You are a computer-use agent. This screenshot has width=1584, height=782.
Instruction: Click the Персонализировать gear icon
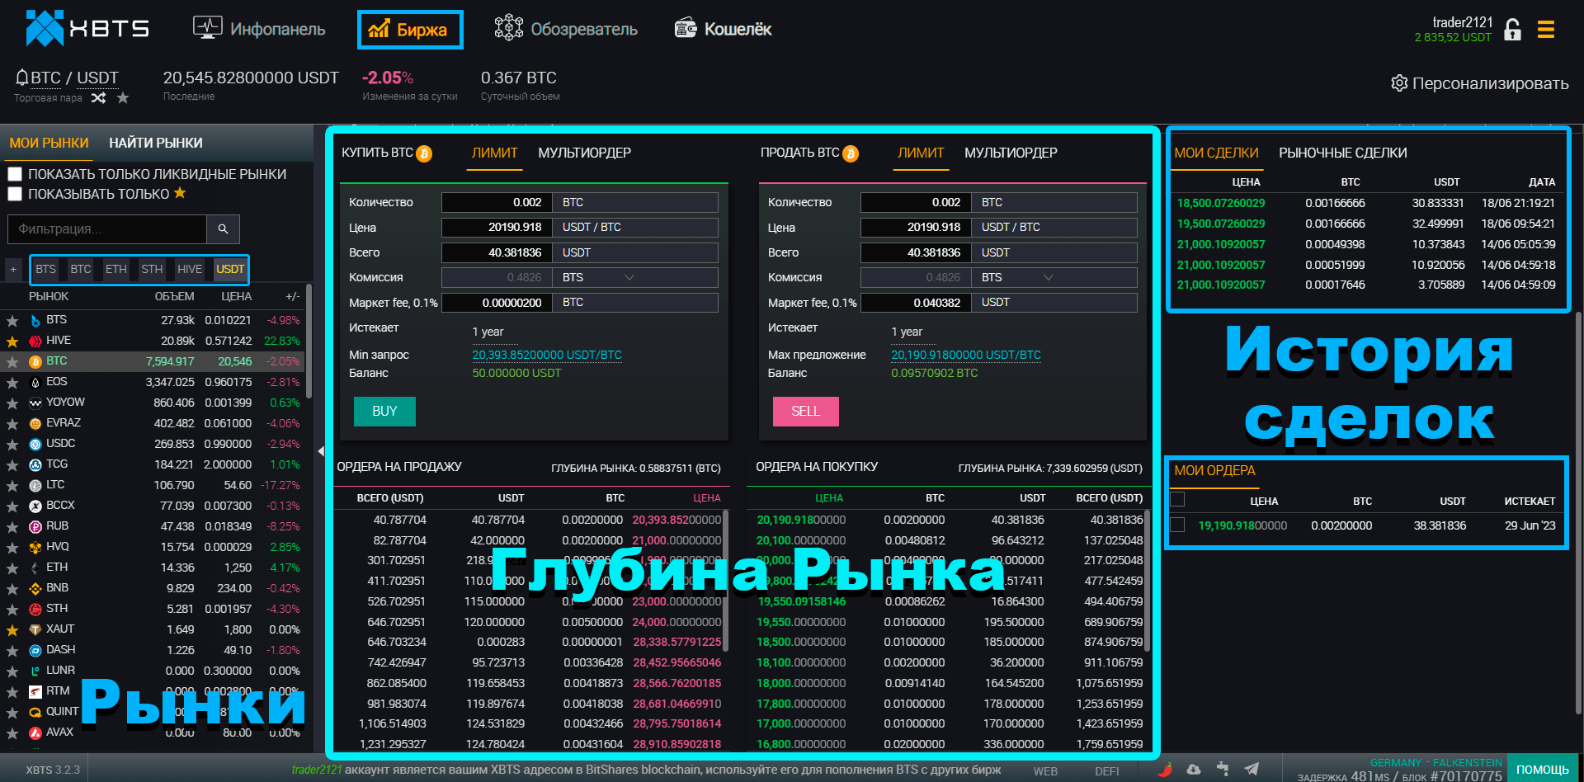(x=1399, y=82)
